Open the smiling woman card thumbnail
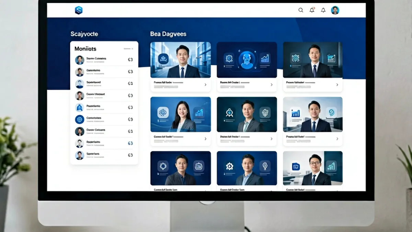 click(181, 114)
